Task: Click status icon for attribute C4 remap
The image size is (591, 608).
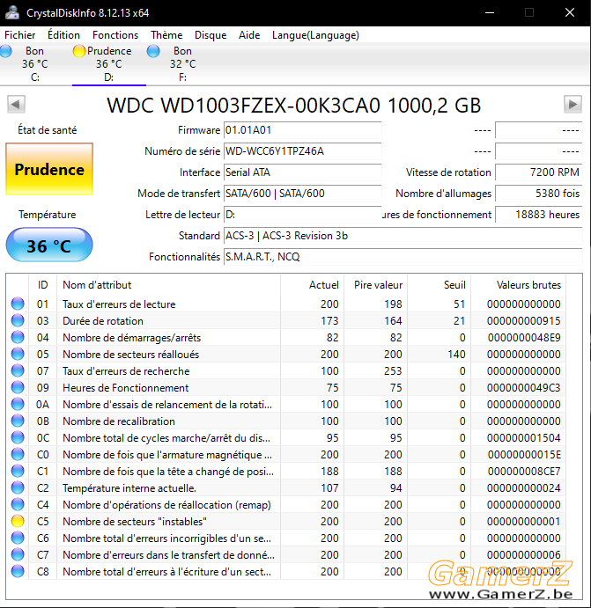Action: pos(18,504)
